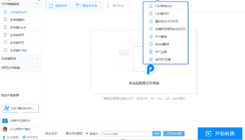Viewport: 245px width, 140px height.
Task: Select 文件转PPT in sidebar
Action: click(21, 35)
